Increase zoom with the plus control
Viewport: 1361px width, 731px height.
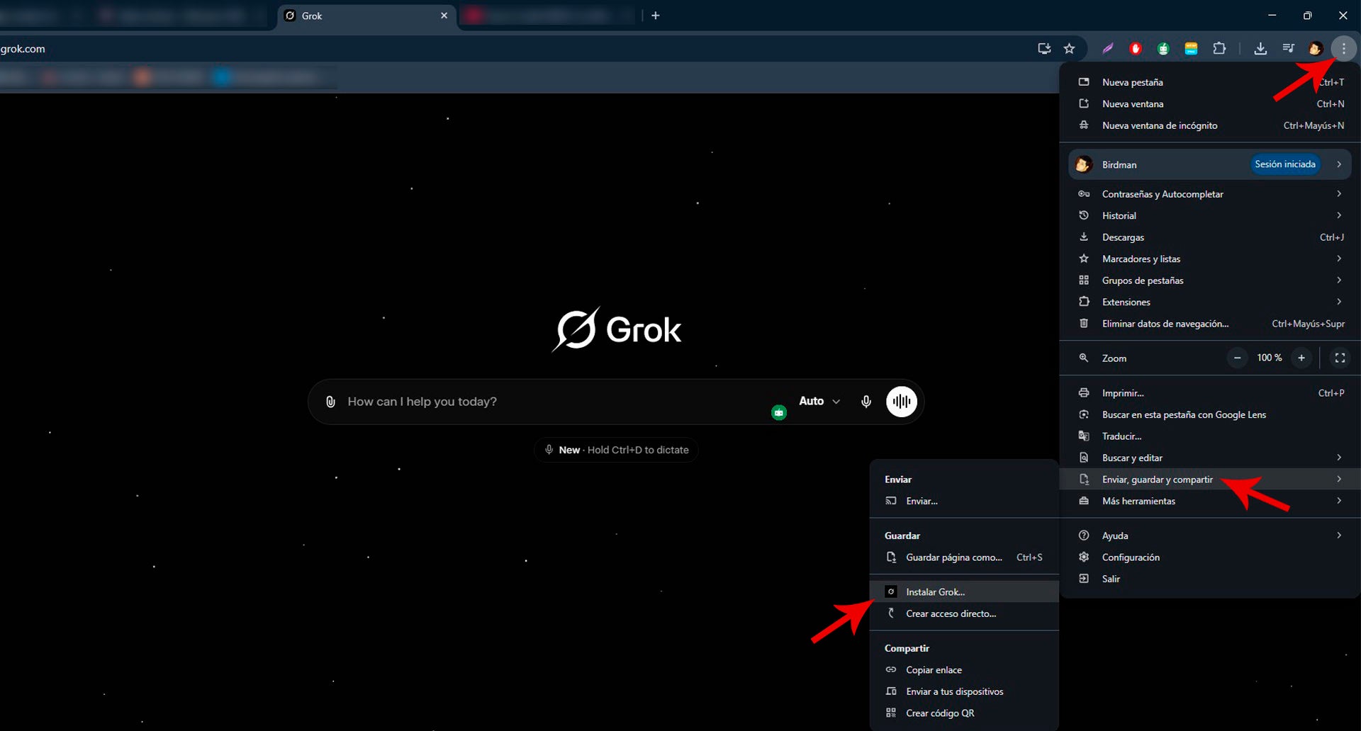click(x=1301, y=358)
